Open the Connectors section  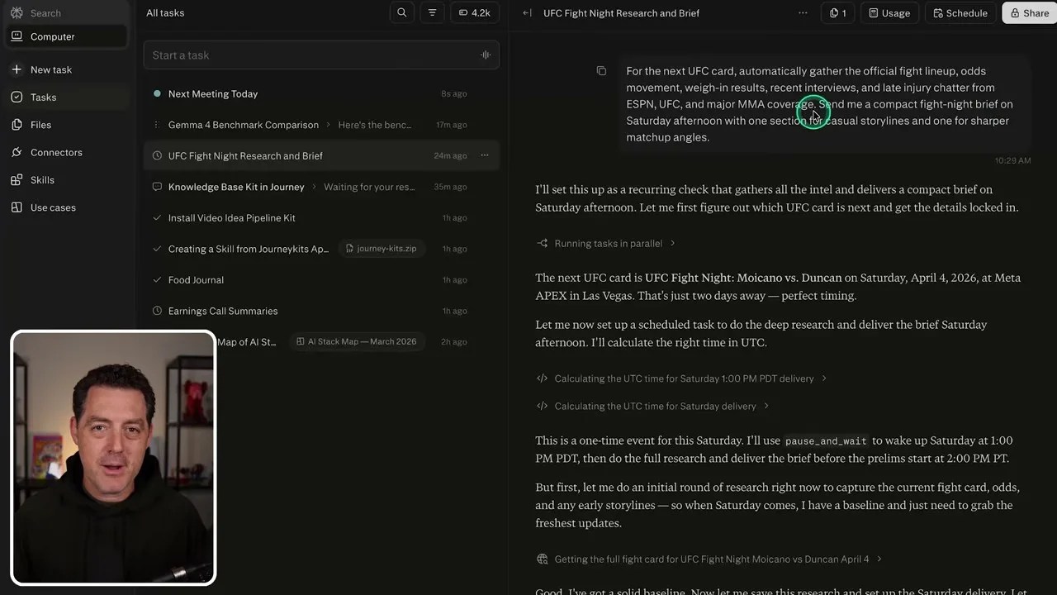[68, 152]
